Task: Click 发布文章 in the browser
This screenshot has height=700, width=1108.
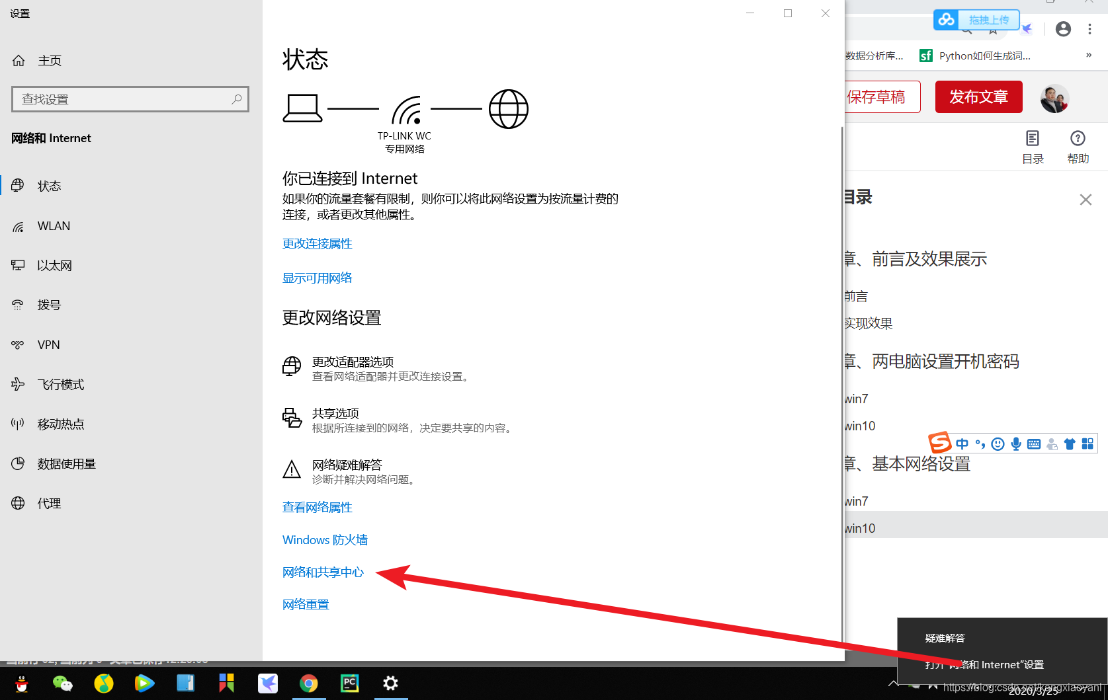Action: (x=979, y=97)
